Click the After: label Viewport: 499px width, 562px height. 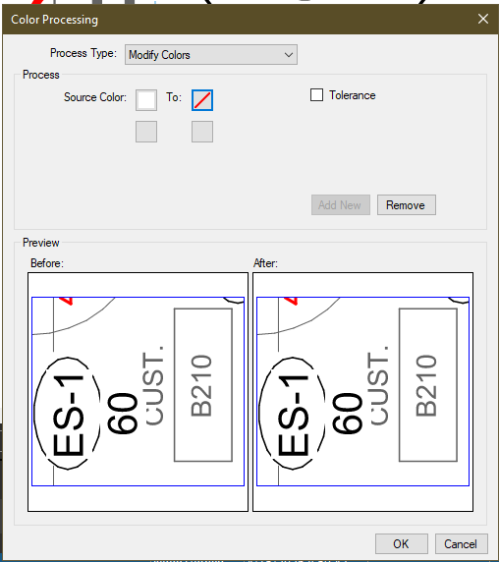point(265,263)
